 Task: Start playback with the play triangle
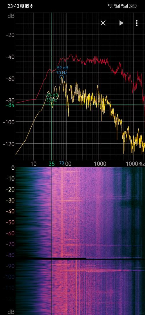point(121,23)
